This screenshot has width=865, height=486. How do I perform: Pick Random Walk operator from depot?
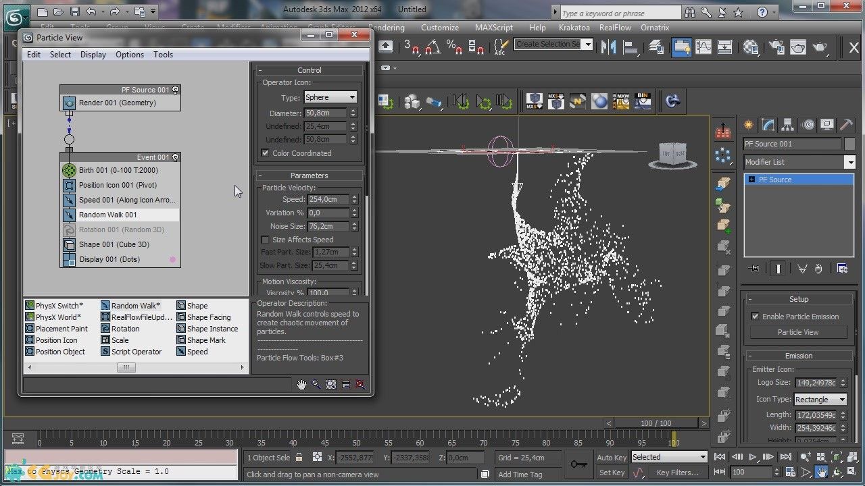(130, 306)
